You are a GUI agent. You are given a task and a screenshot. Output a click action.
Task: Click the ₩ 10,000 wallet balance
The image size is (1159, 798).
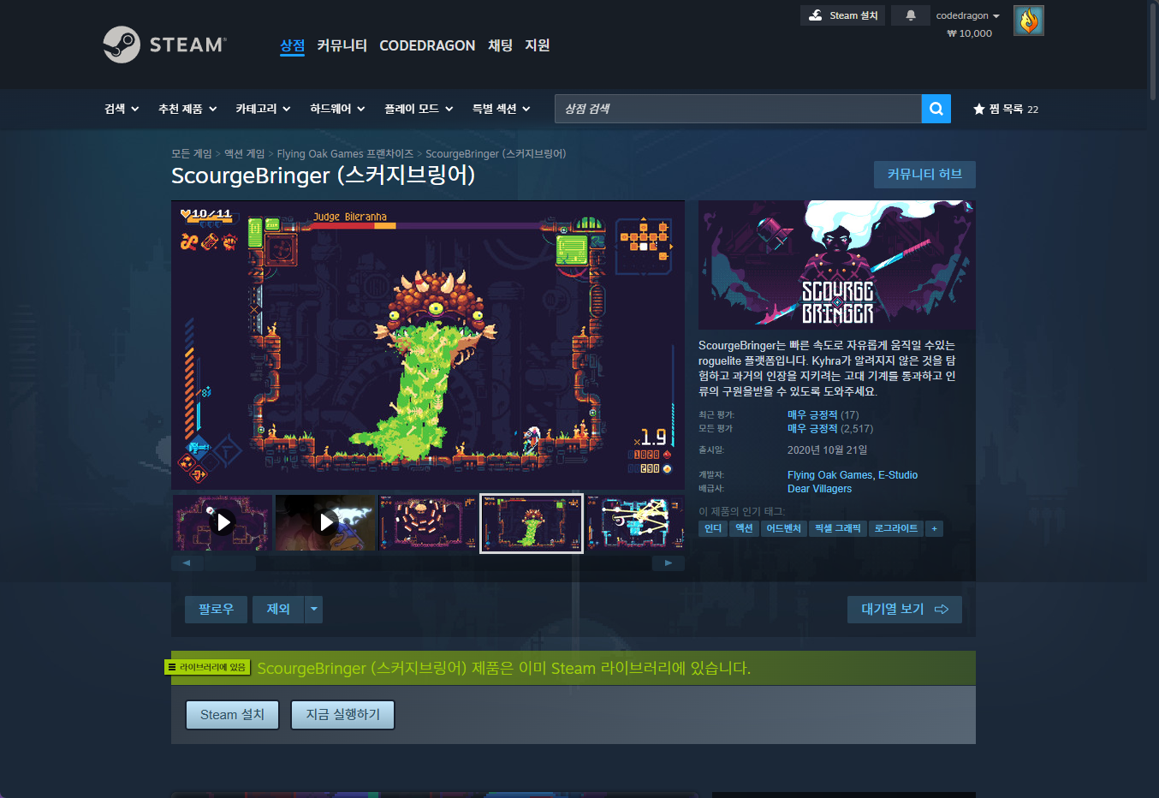coord(969,33)
